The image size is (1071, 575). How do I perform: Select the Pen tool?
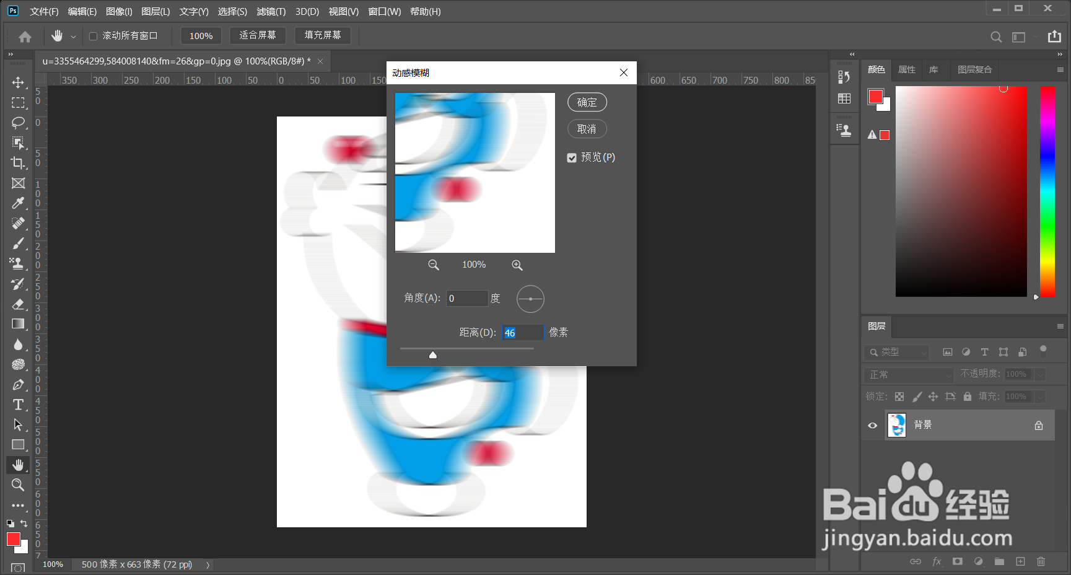tap(18, 384)
